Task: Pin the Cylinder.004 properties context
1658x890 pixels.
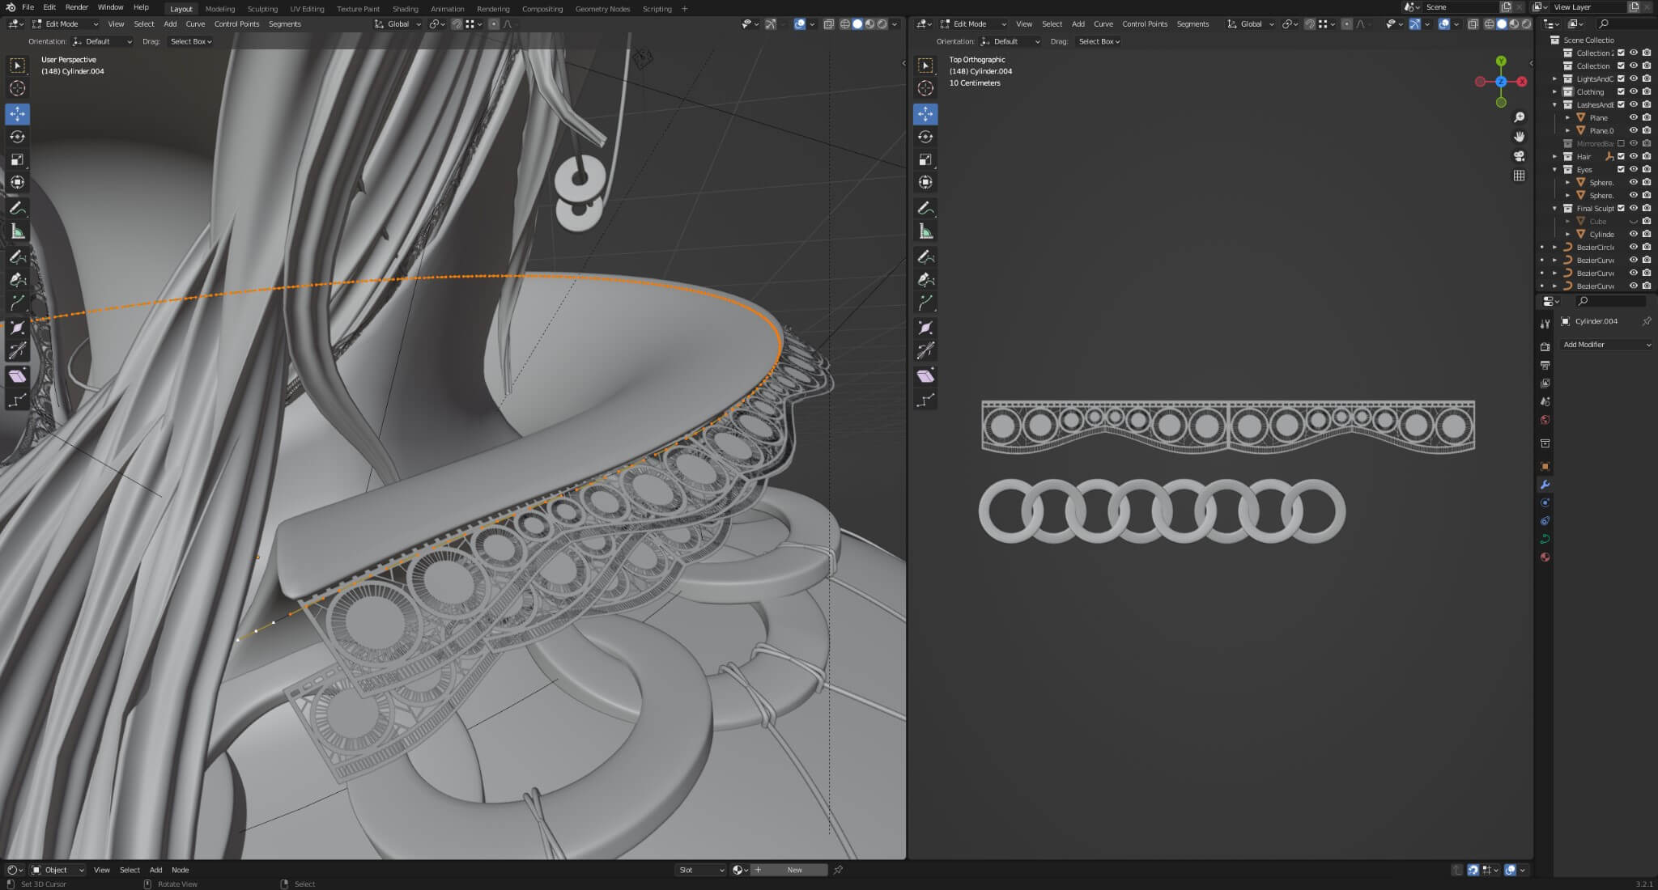Action: tap(1646, 321)
